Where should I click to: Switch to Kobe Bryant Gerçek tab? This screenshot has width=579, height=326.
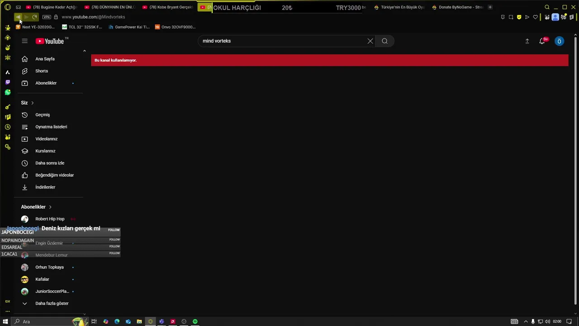(167, 7)
